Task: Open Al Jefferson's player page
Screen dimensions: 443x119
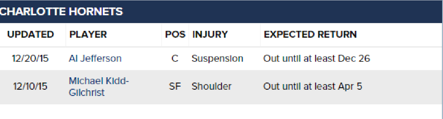Action: pos(95,59)
